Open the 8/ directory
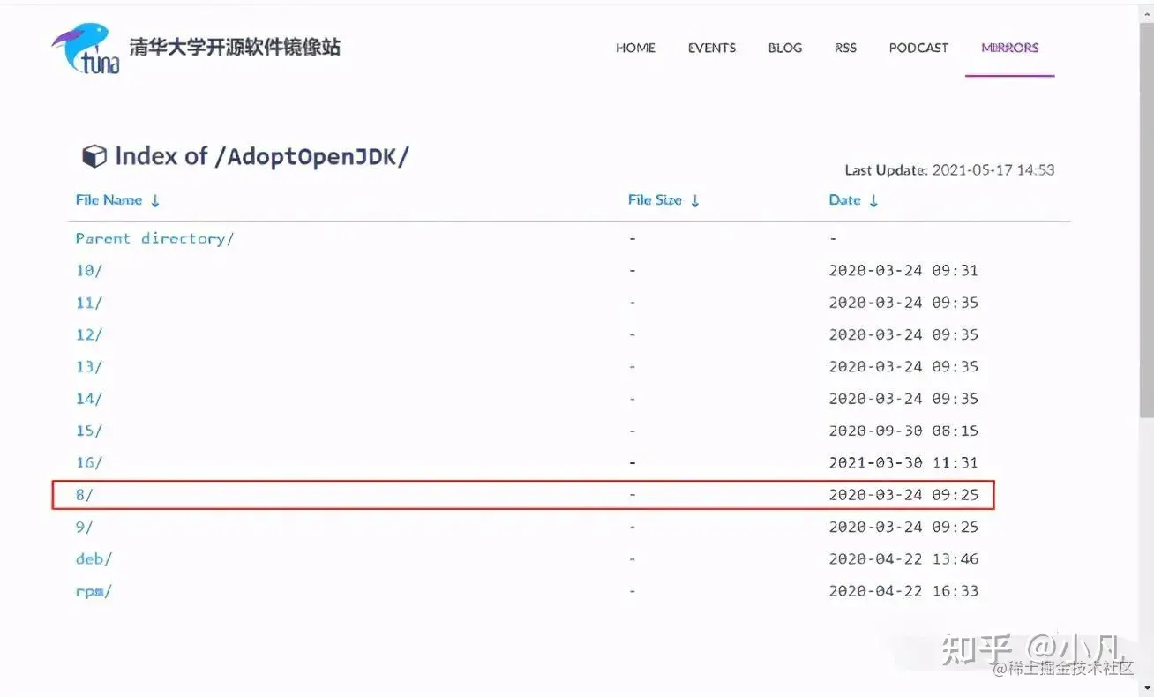Screen dimensions: 1154x697 (84, 495)
